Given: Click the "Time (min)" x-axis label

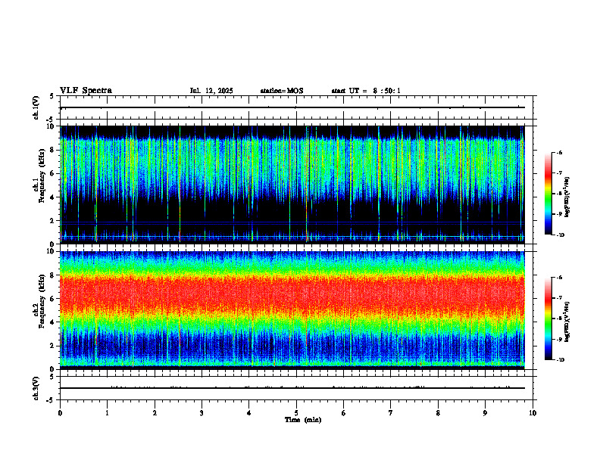Looking at the screenshot, I should tap(303, 420).
